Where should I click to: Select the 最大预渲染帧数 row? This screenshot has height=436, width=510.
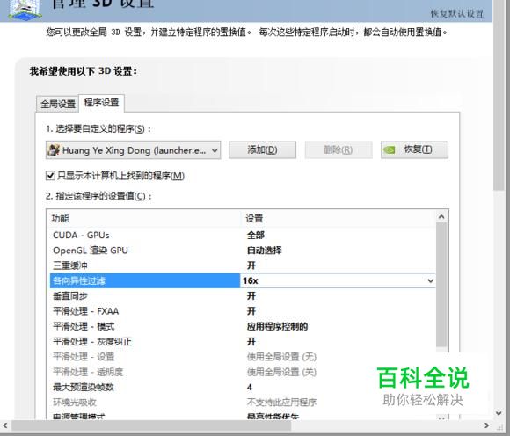(243, 388)
